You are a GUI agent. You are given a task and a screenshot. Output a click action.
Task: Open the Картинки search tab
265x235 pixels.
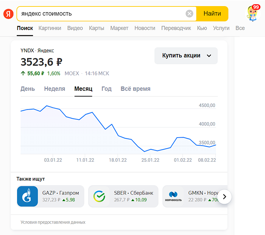coord(50,28)
